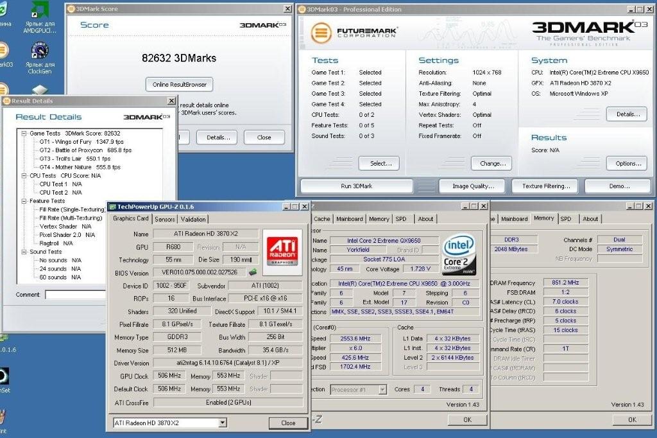This screenshot has height=438, width=657.
Task: Select the Pixel Shader 2.0 tree row
Action: [x=67, y=235]
